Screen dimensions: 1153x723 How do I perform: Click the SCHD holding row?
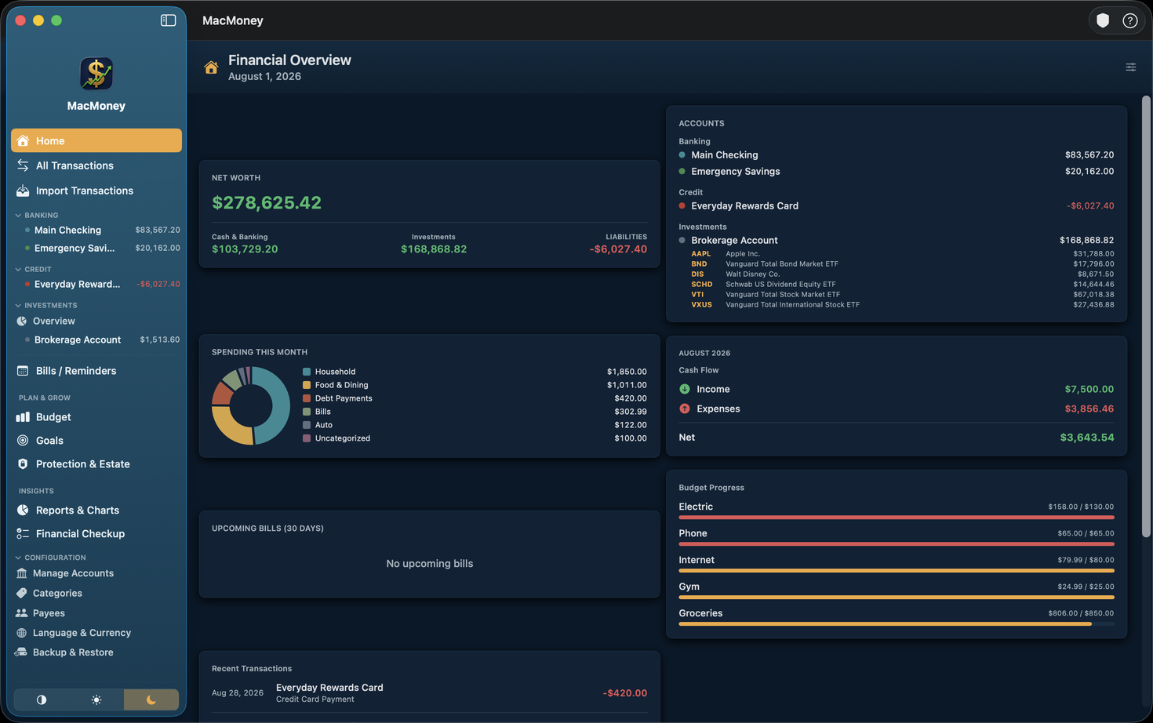(x=902, y=285)
